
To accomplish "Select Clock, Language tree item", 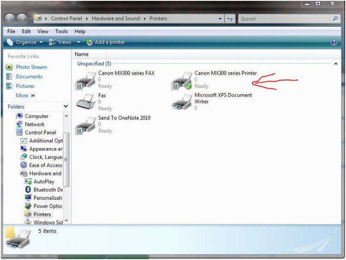I will coord(46,157).
